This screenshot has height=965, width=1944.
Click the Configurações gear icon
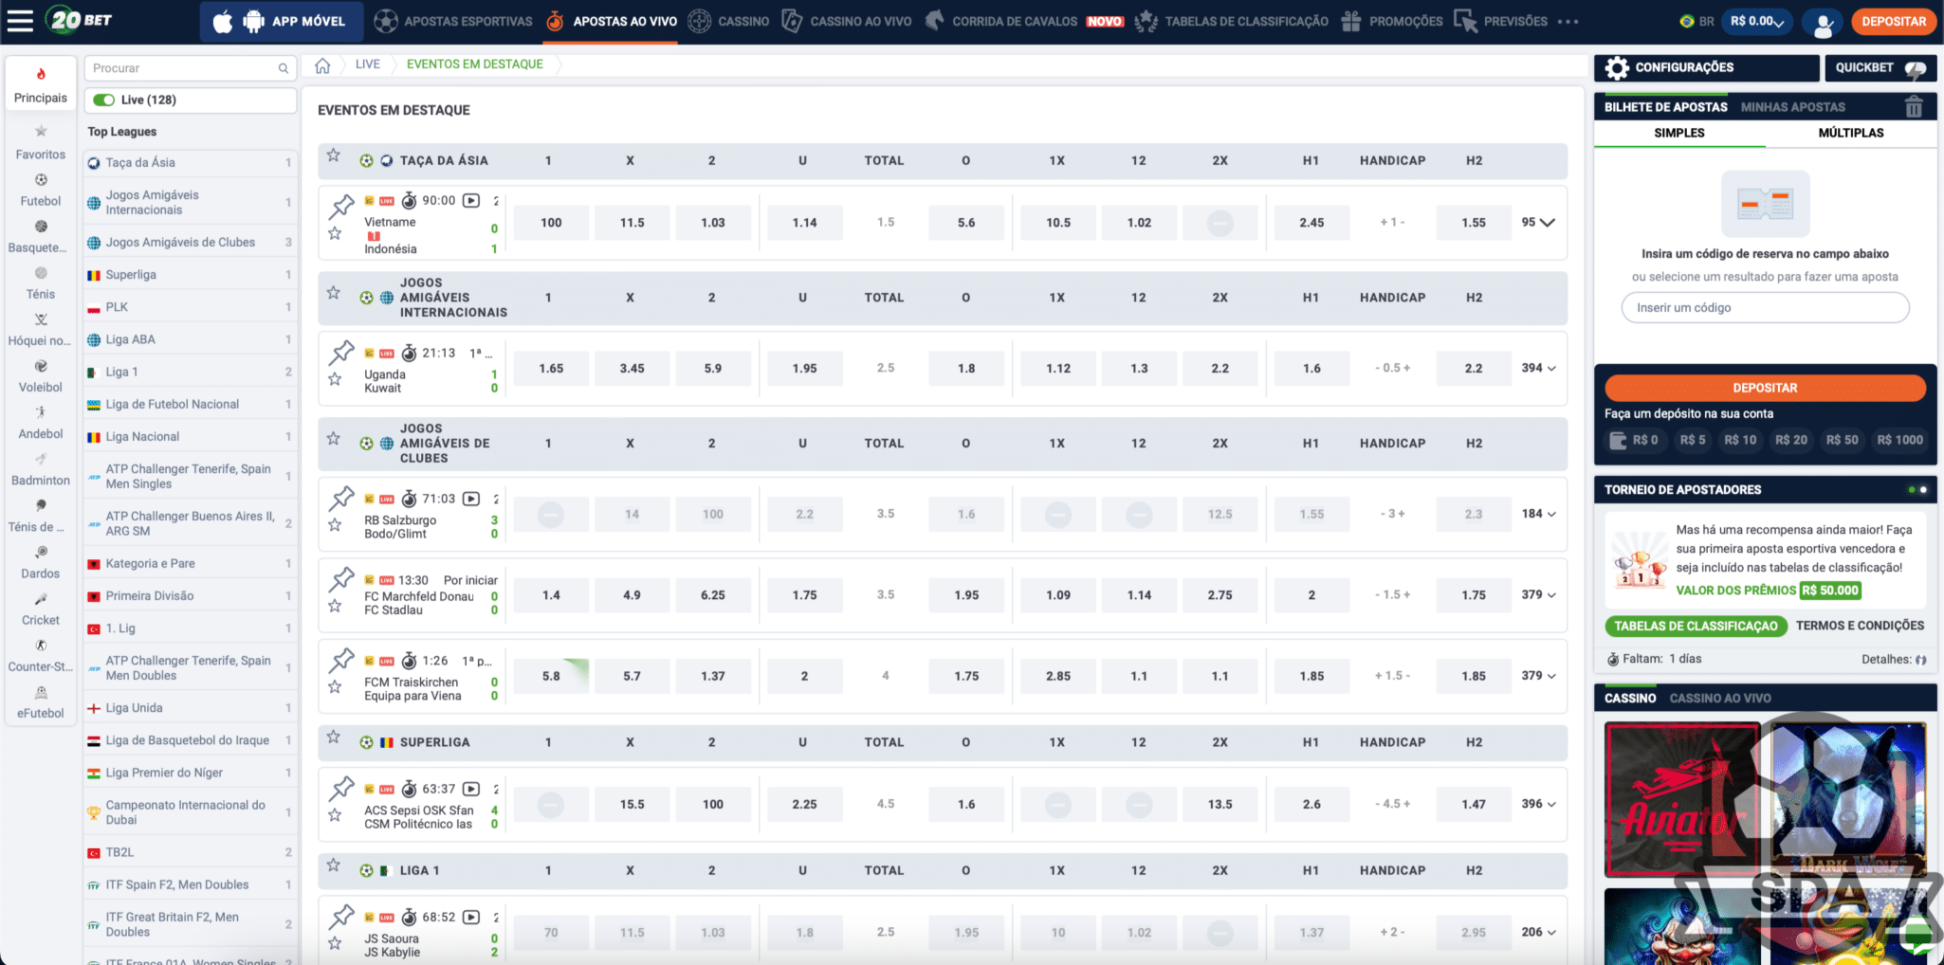point(1617,67)
